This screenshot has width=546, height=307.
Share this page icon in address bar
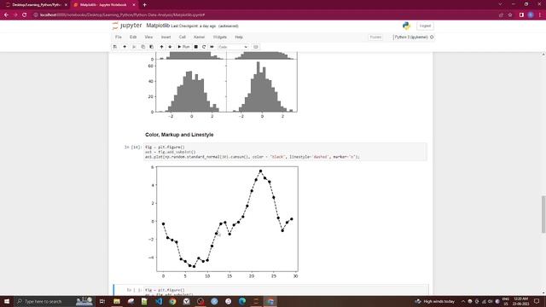click(501, 15)
